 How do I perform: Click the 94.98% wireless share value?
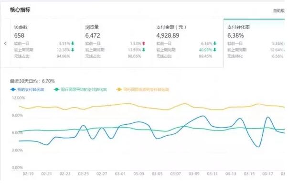coord(64,56)
